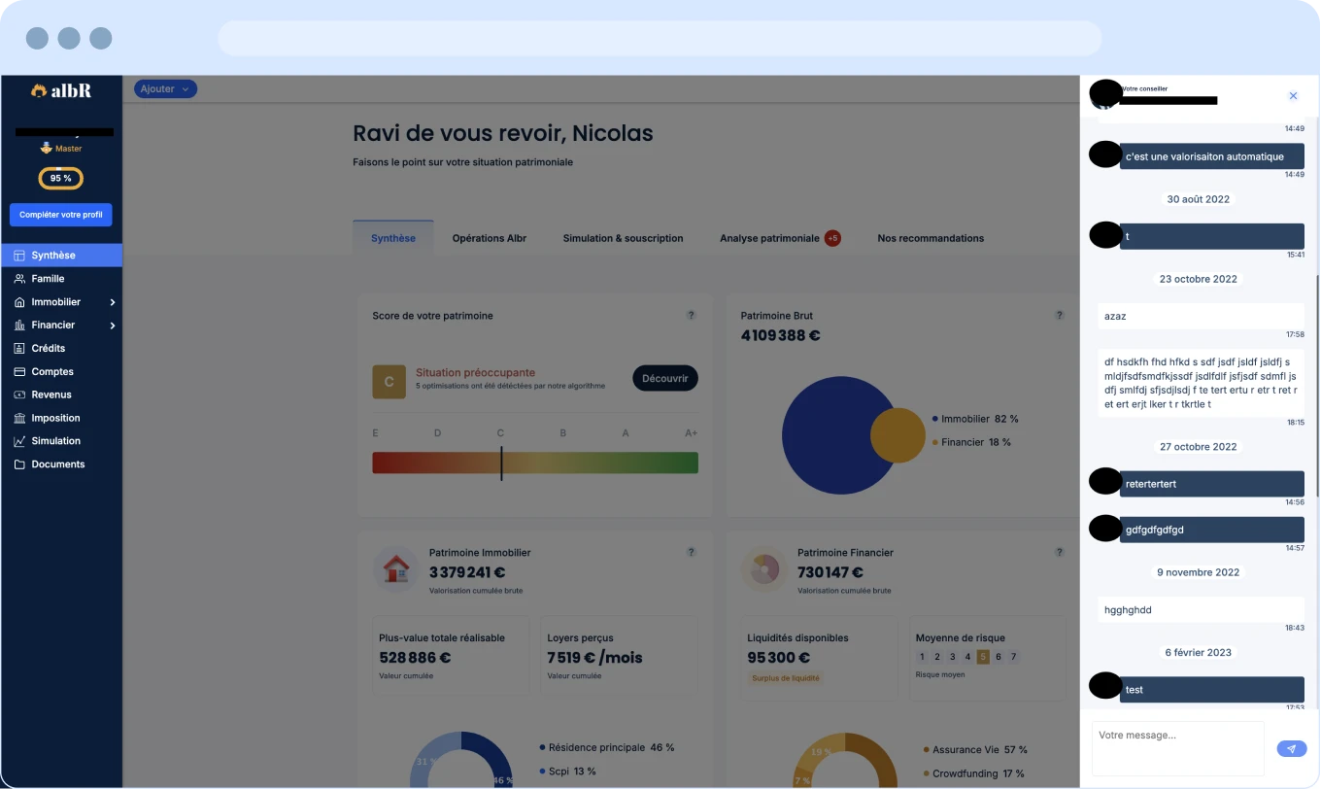The image size is (1321, 789).
Task: Select risk level 5 in Moyenne de risque
Action: 983,657
